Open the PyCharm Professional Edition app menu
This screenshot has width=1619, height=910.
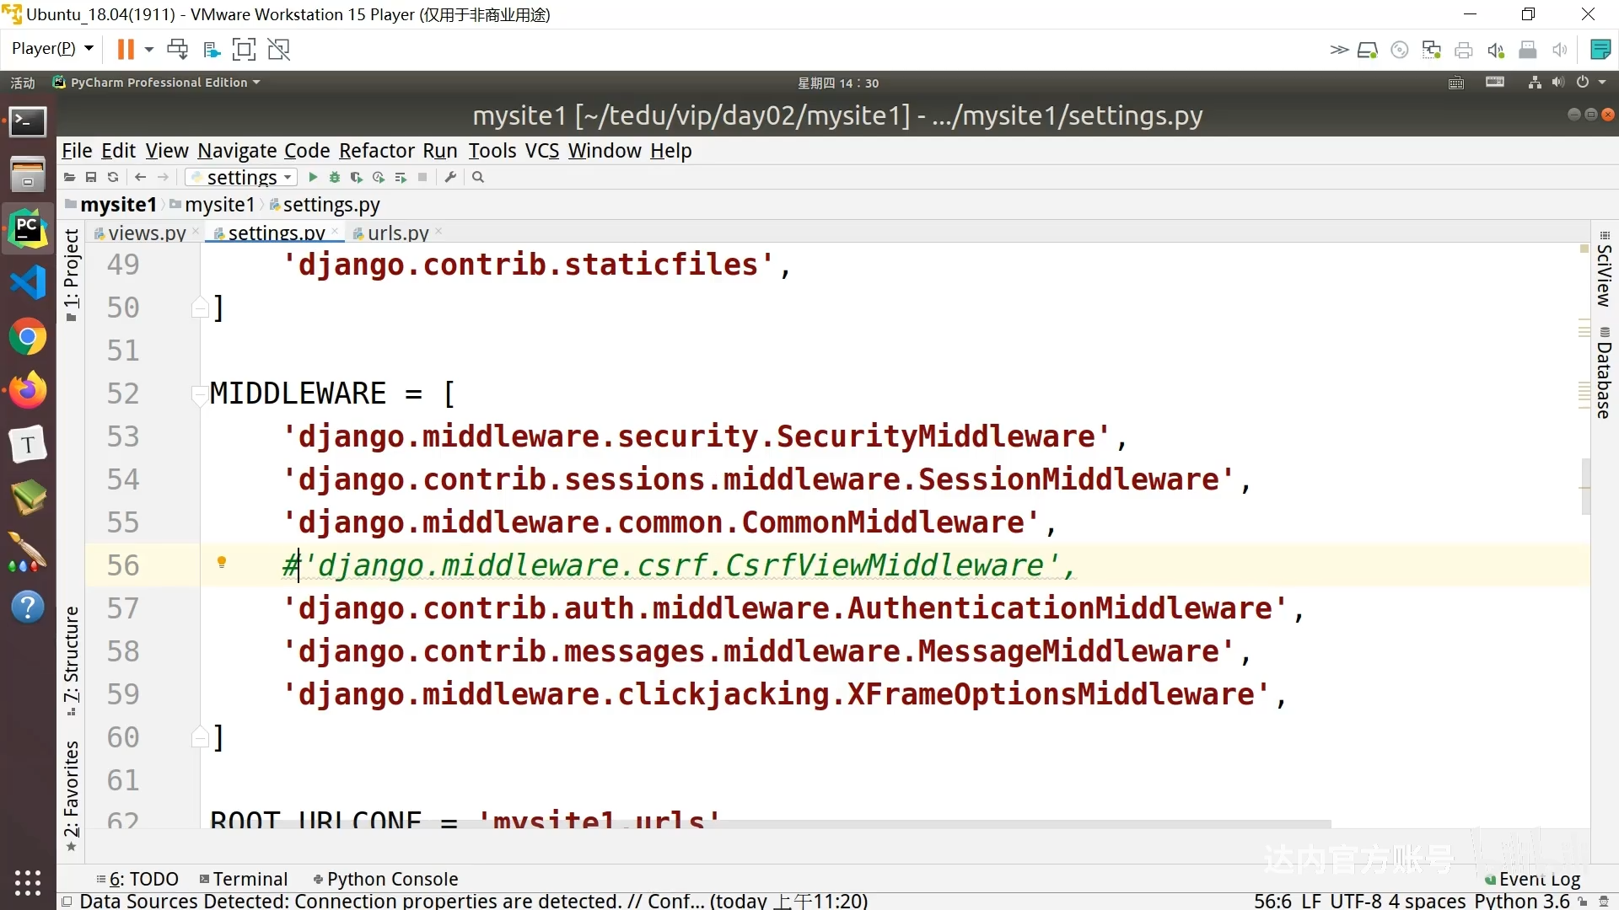tap(158, 83)
